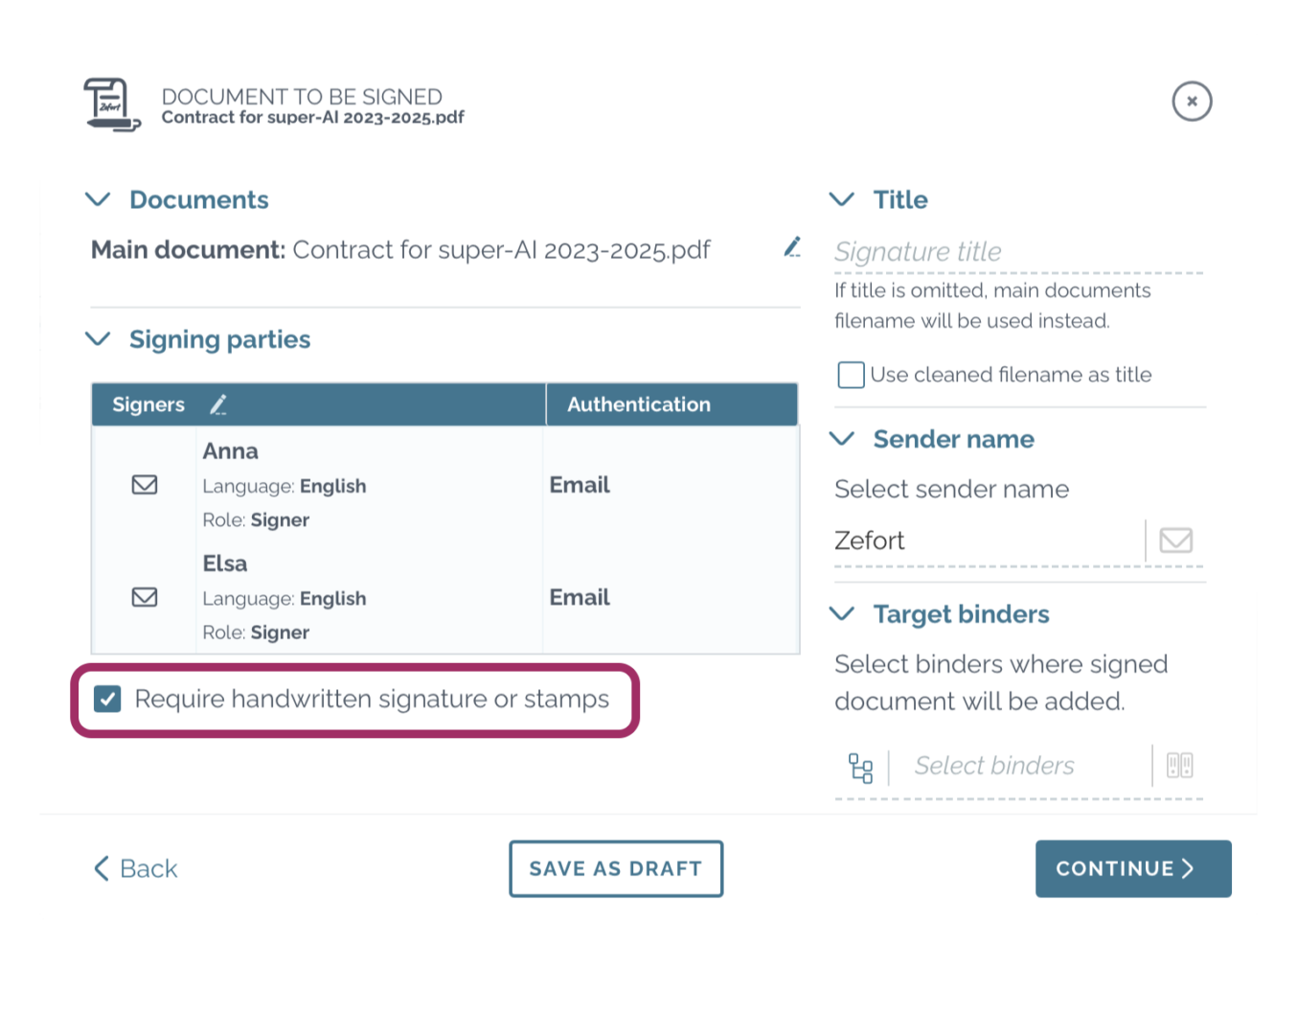Uncheck Require handwritten signature or stamps
1297x1035 pixels.
[108, 700]
